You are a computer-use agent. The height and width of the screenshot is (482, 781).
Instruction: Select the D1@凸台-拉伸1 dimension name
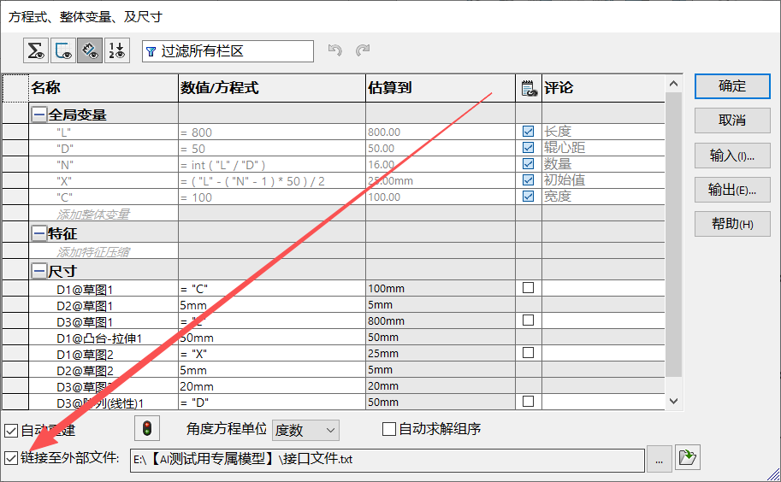click(99, 338)
